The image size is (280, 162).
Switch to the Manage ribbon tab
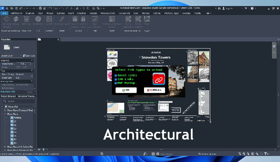click(146, 13)
